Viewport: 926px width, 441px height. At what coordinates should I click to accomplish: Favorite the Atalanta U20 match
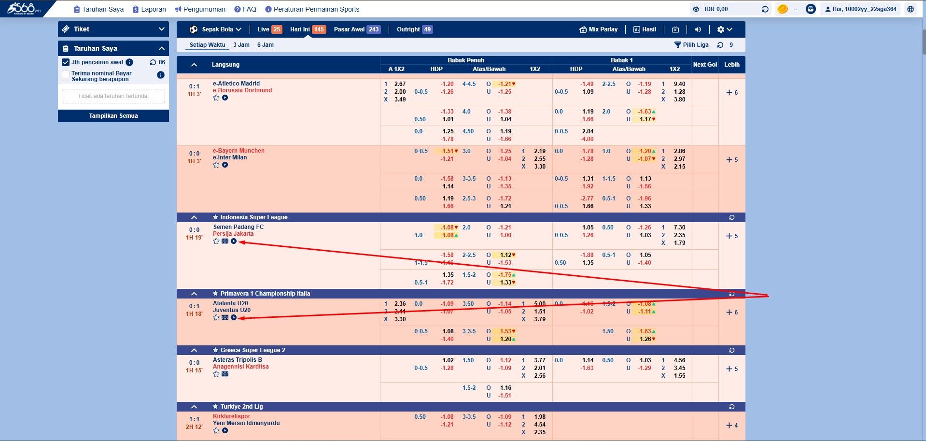tap(216, 317)
